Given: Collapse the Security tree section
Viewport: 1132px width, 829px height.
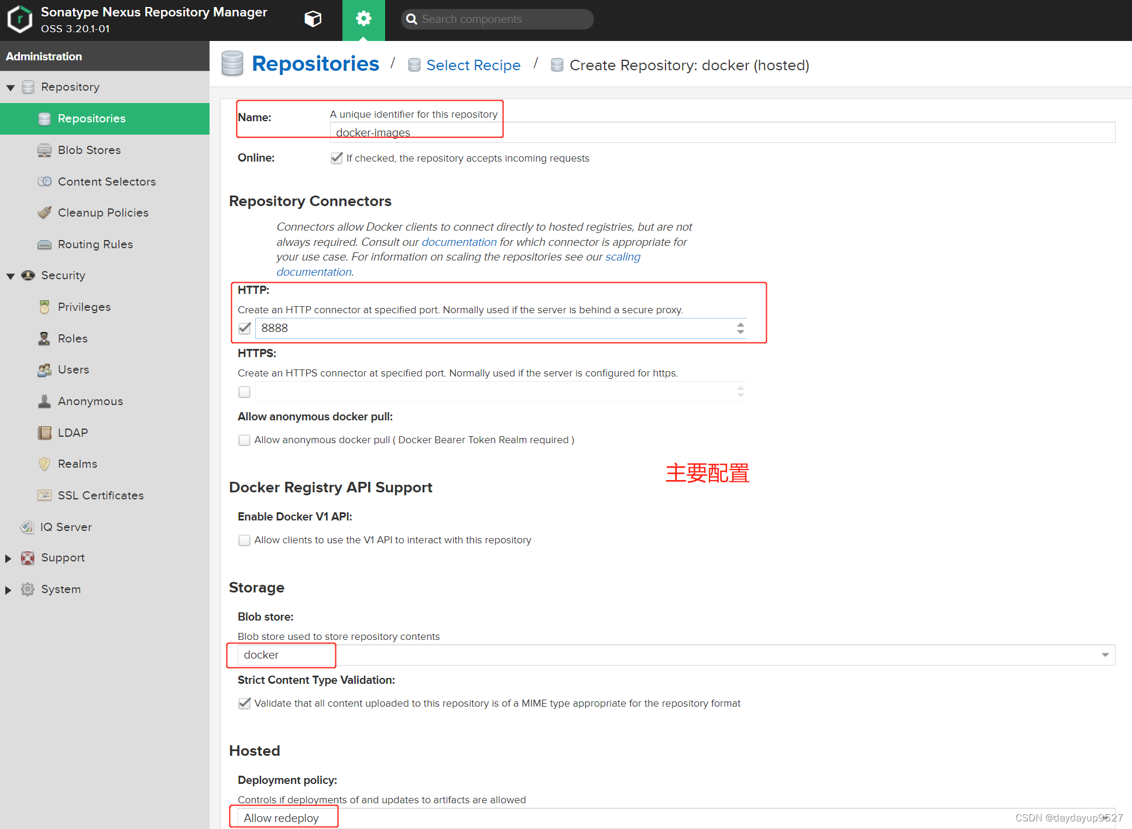Looking at the screenshot, I should [10, 276].
